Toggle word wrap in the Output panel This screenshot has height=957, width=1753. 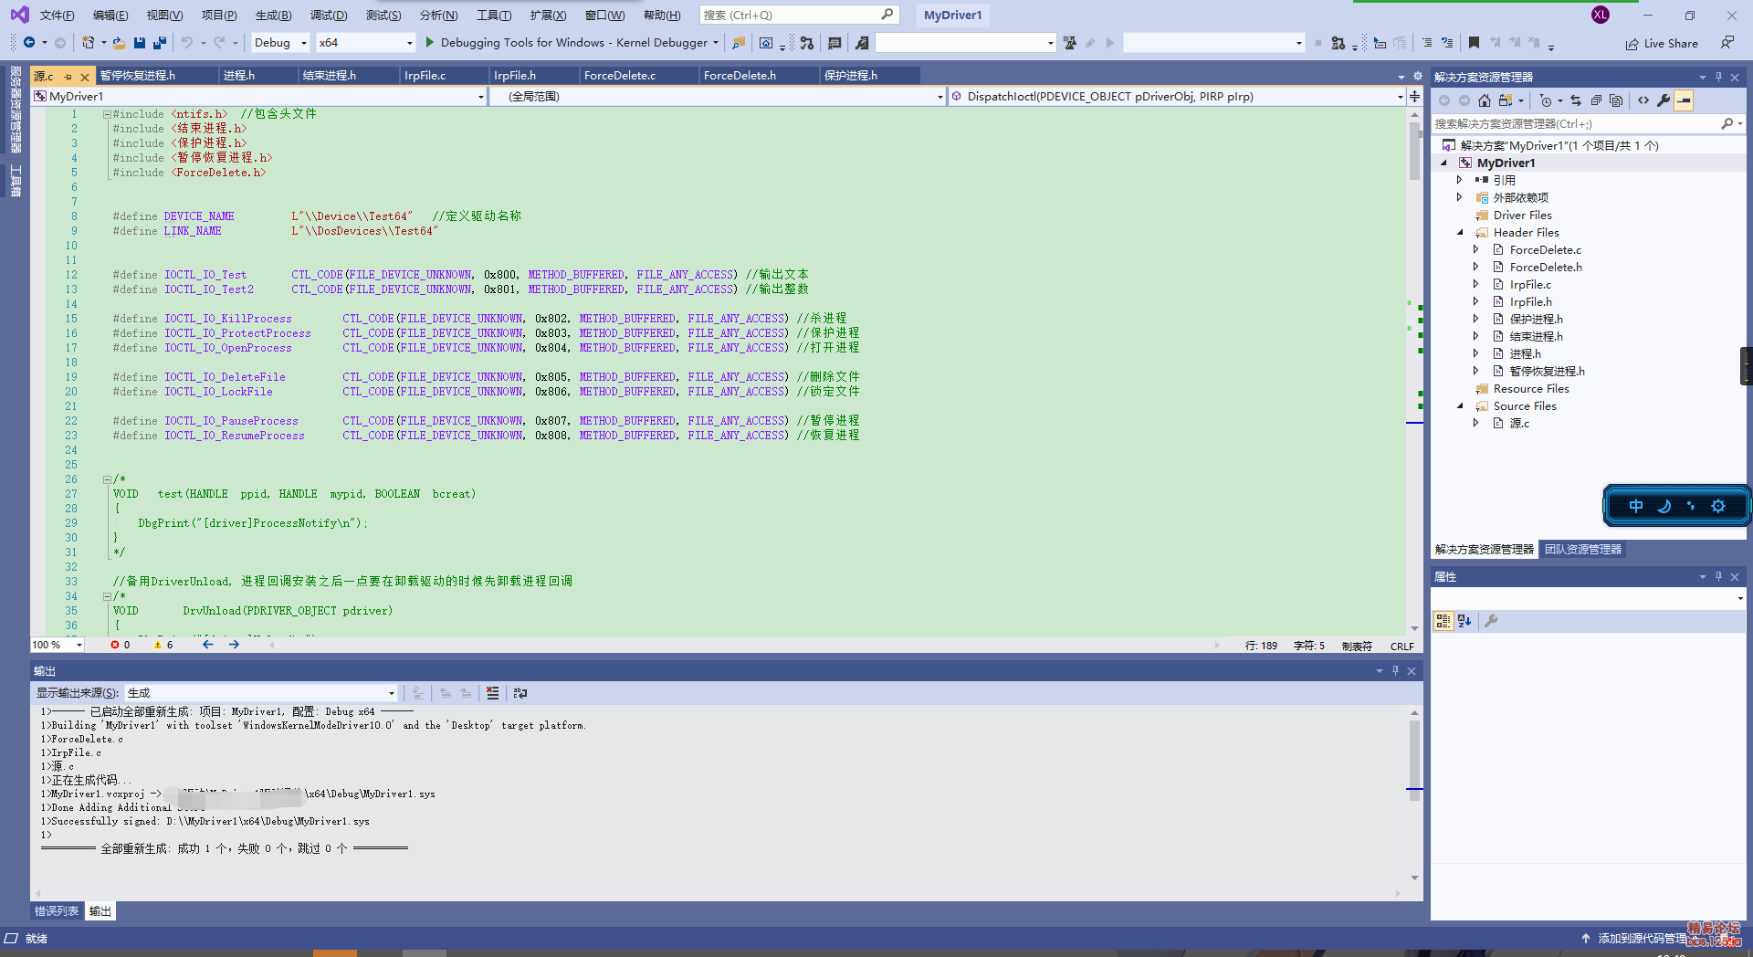(520, 693)
